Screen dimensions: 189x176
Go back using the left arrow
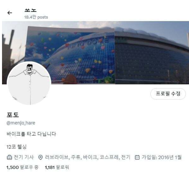tap(10, 13)
